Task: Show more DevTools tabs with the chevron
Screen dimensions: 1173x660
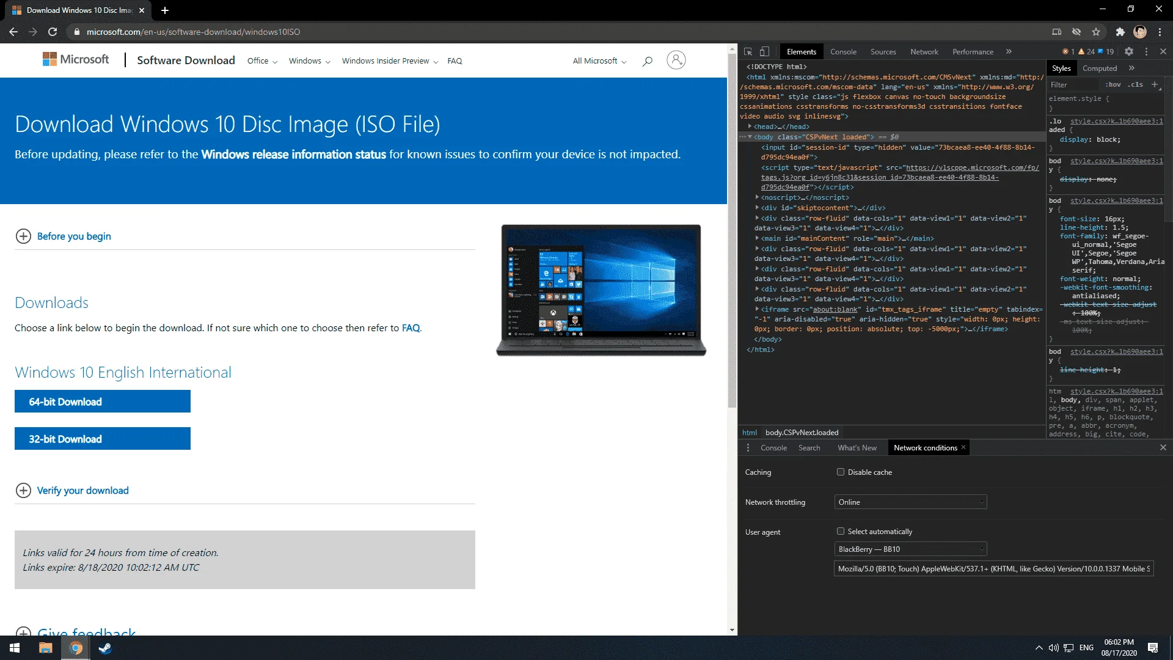Action: 1009,52
